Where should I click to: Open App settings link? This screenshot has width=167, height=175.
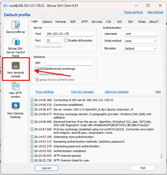pyautogui.click(x=155, y=12)
